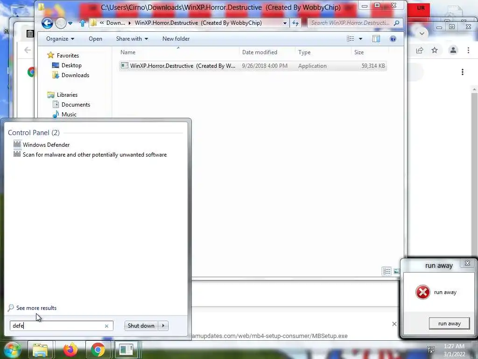Screen dimensions: 478x359
Task: Close the run away dialog
Action: pyautogui.click(x=467, y=263)
